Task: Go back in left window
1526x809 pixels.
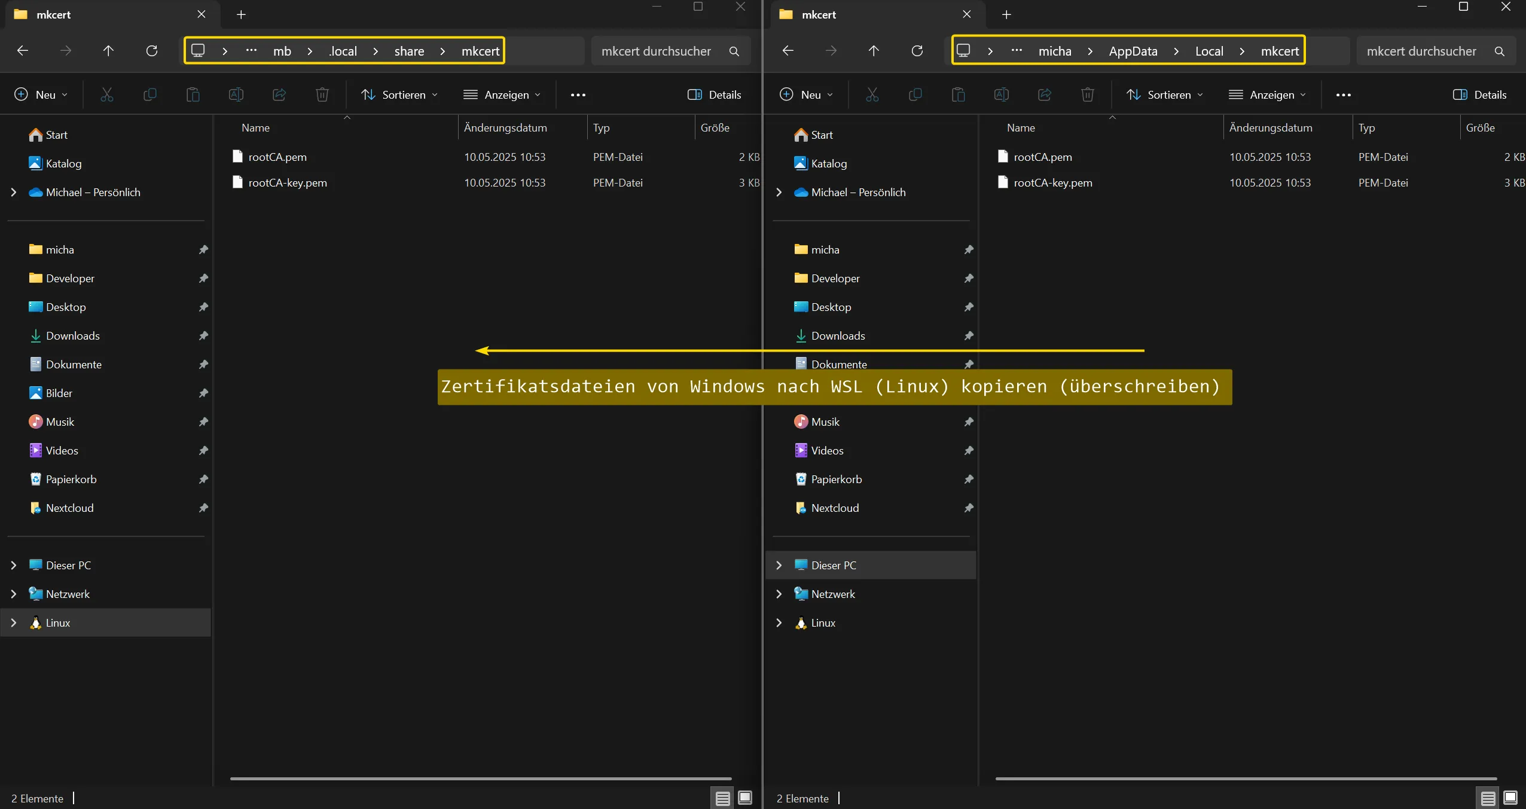Action: click(x=23, y=51)
